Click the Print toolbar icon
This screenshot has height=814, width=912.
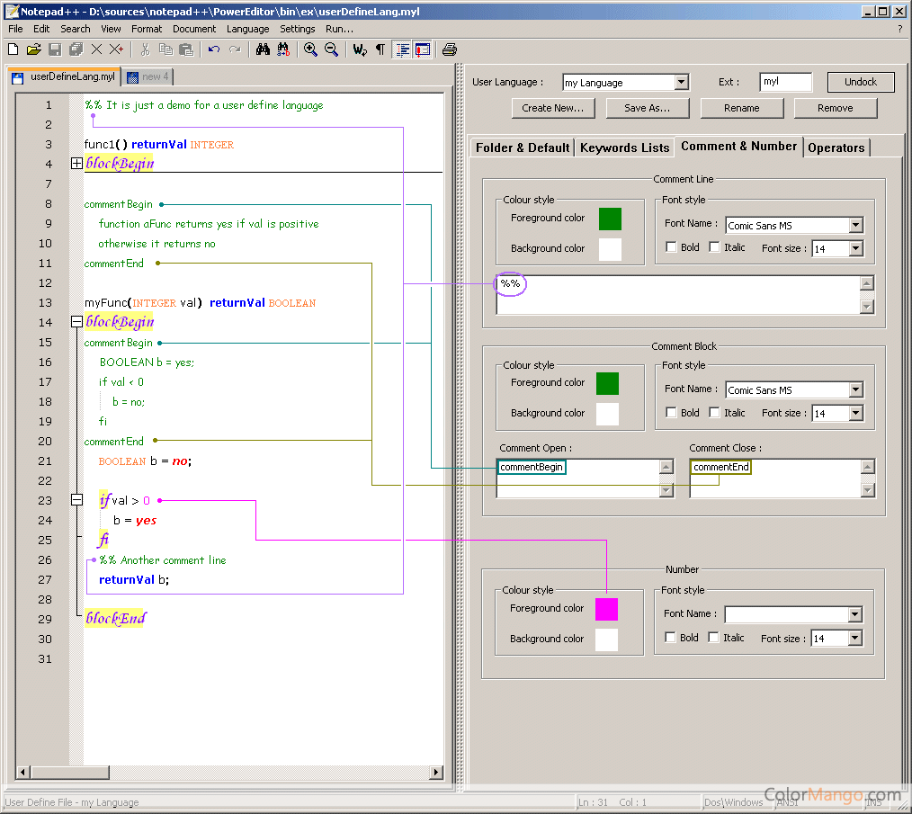pos(449,49)
